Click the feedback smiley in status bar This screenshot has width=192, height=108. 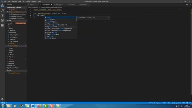[187, 103]
